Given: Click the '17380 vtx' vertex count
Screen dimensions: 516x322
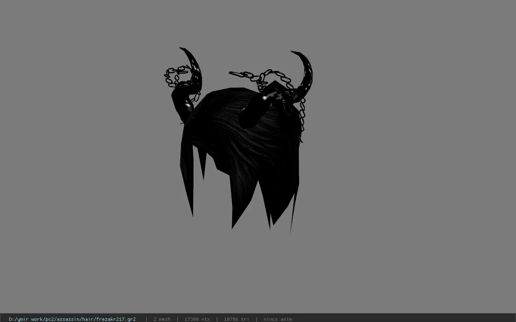Looking at the screenshot, I should pos(197,319).
